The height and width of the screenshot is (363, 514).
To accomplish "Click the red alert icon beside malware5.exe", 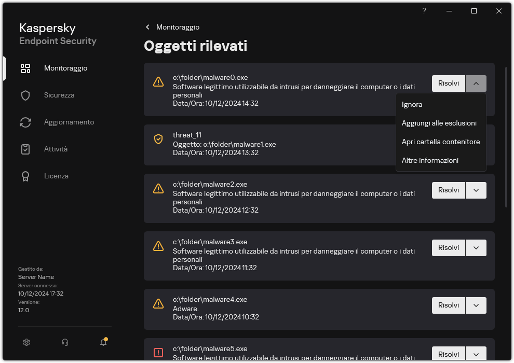I will pyautogui.click(x=158, y=353).
